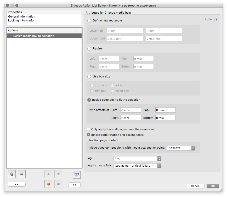Choose trim box radio button
The height and width of the screenshot is (197, 227).
92,91
